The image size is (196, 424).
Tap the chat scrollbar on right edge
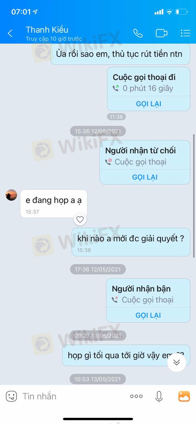[194, 195]
